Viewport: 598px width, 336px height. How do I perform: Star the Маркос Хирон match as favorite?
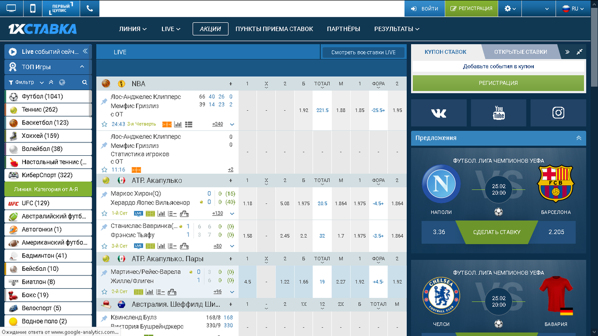105,214
